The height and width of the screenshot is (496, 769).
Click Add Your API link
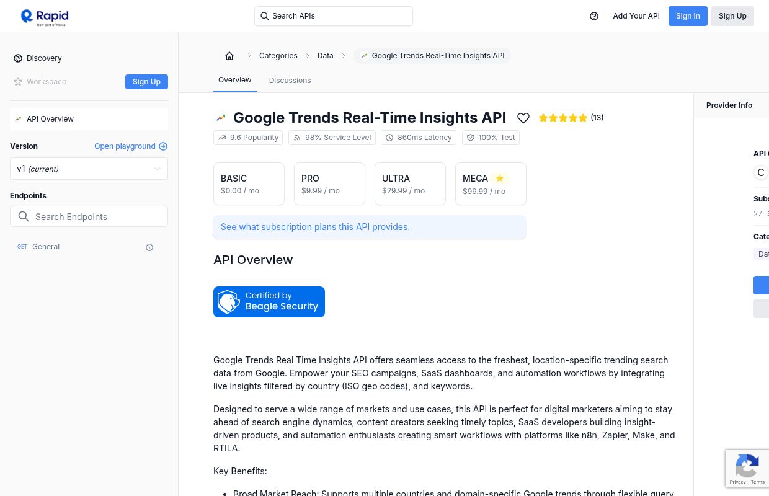(636, 16)
